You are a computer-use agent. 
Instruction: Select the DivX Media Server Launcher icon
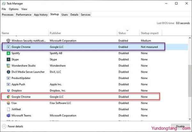8,72
